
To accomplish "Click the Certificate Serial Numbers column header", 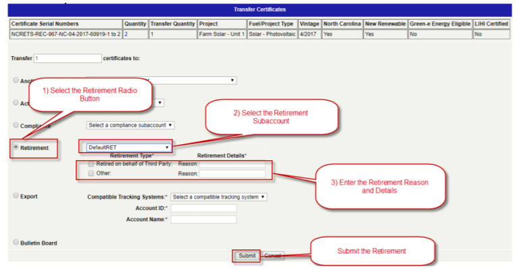I will click(45, 24).
